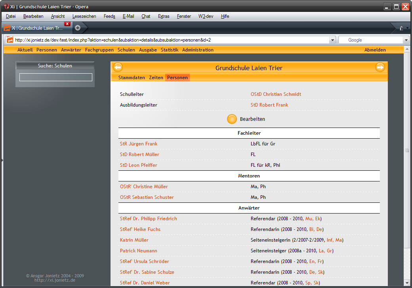This screenshot has height=288, width=412.
Task: Open StD Leon Pfeiffer profile
Action: (139, 165)
